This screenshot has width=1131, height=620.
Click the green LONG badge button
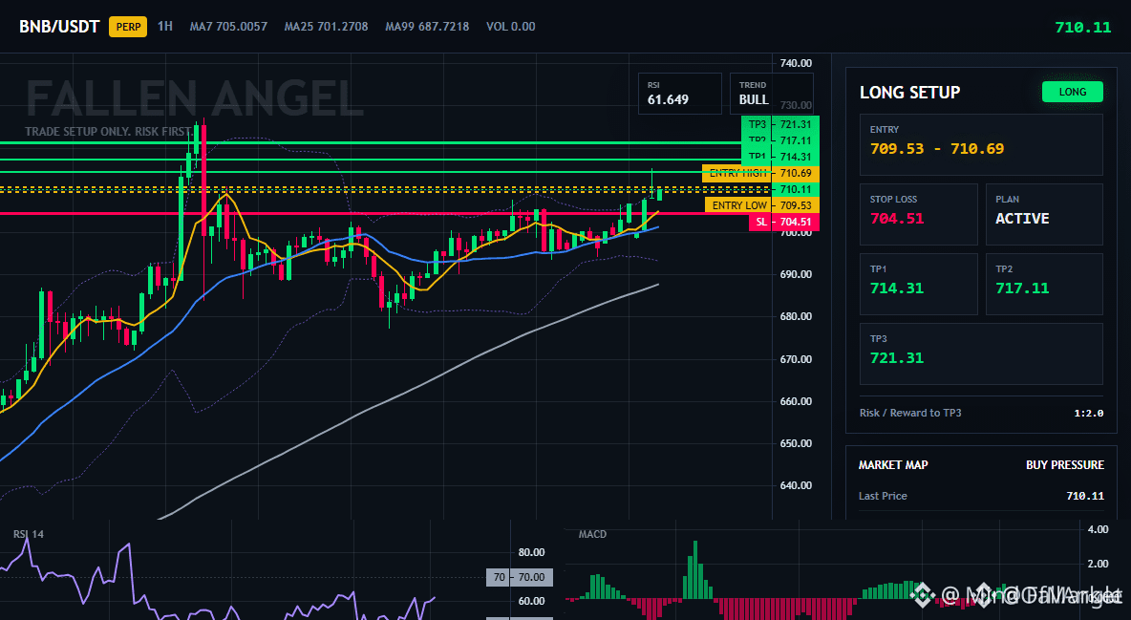pos(1073,92)
